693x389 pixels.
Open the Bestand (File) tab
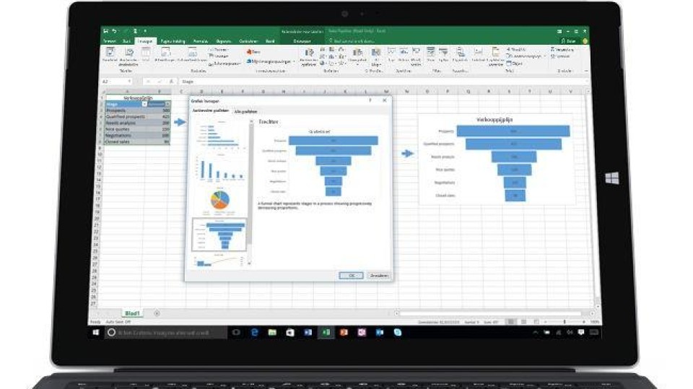(109, 41)
